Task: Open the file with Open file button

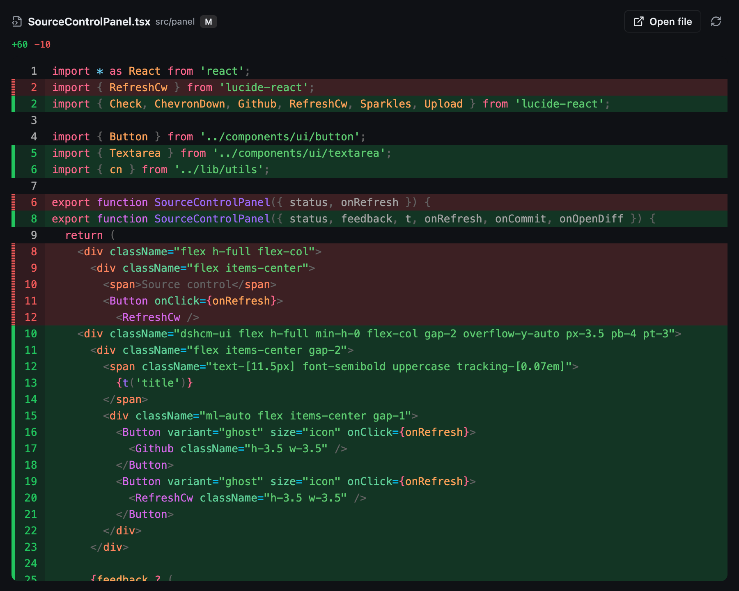Action: pyautogui.click(x=662, y=21)
